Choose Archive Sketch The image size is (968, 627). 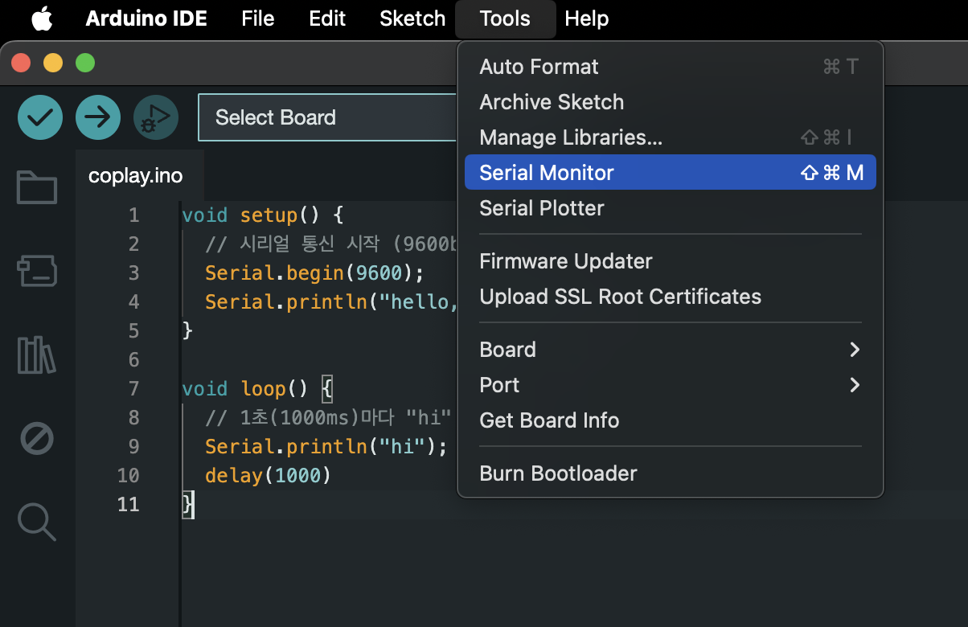tap(671, 102)
